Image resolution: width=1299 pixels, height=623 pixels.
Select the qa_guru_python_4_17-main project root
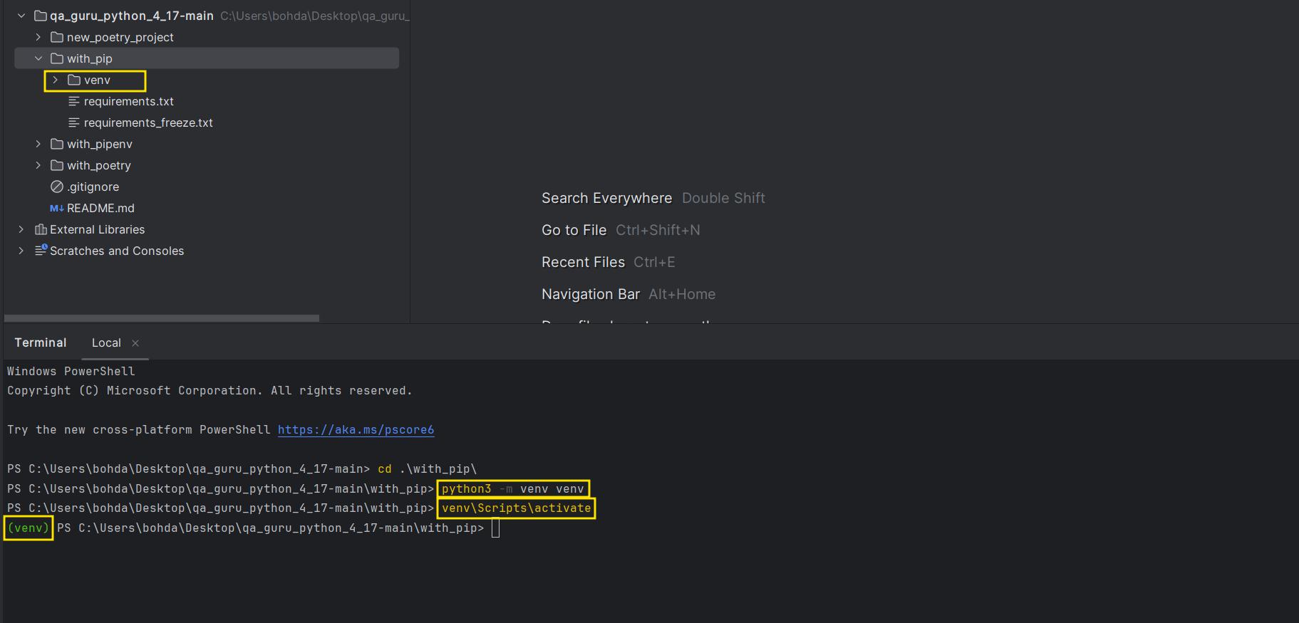pos(132,16)
